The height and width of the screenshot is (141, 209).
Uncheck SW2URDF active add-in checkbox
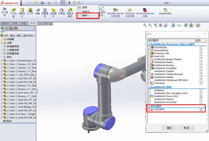[x=149, y=110]
